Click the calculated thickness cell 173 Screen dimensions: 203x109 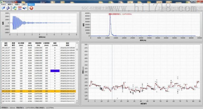coord(46,71)
